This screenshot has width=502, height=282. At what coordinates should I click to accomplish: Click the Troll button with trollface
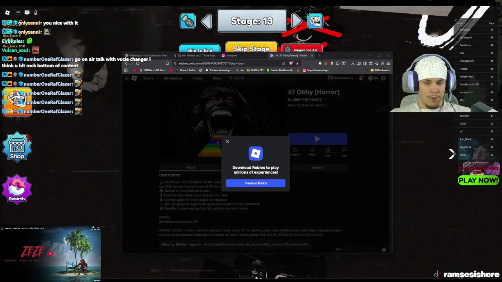click(17, 103)
